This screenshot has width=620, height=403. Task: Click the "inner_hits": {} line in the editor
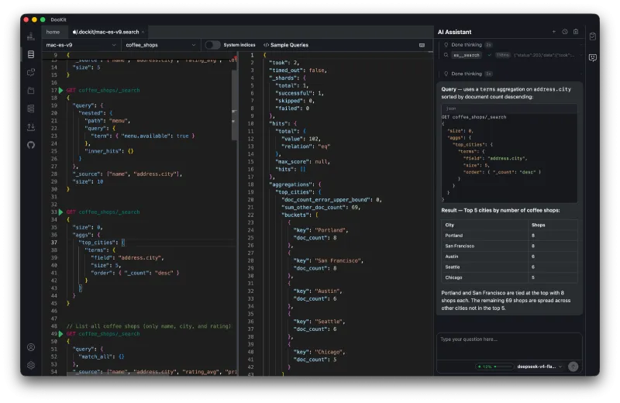click(109, 151)
